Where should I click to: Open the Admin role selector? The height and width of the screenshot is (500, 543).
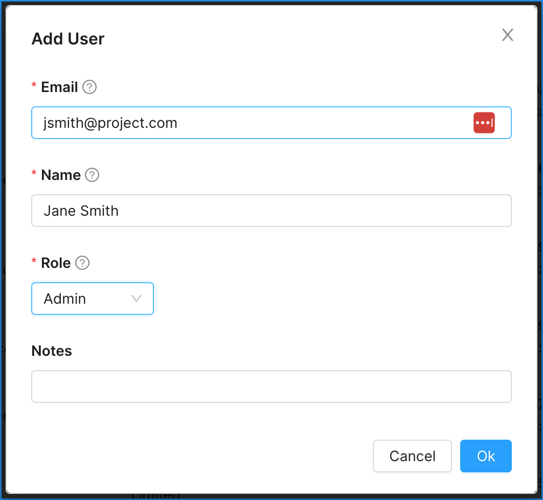coord(93,299)
